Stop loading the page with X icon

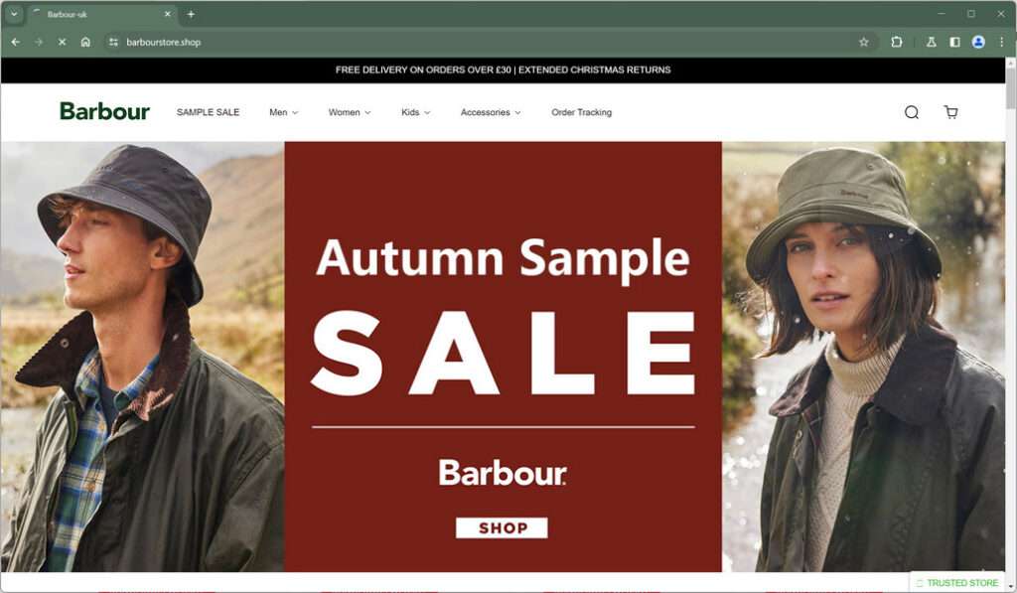click(x=63, y=42)
